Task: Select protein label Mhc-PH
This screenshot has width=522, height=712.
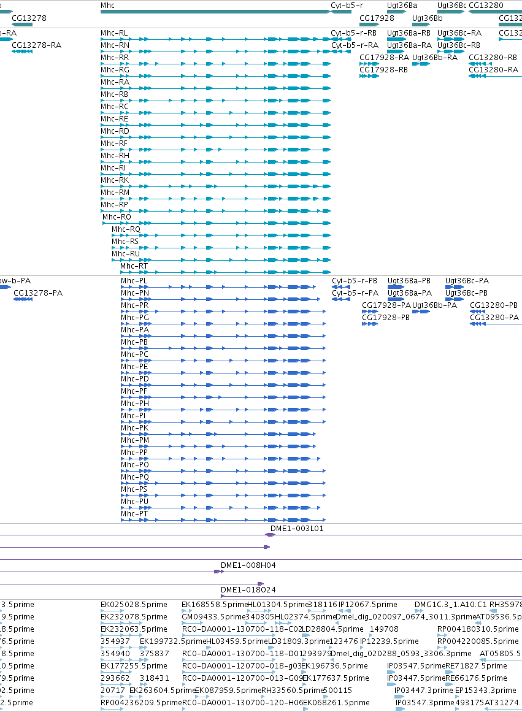Action: click(x=135, y=404)
